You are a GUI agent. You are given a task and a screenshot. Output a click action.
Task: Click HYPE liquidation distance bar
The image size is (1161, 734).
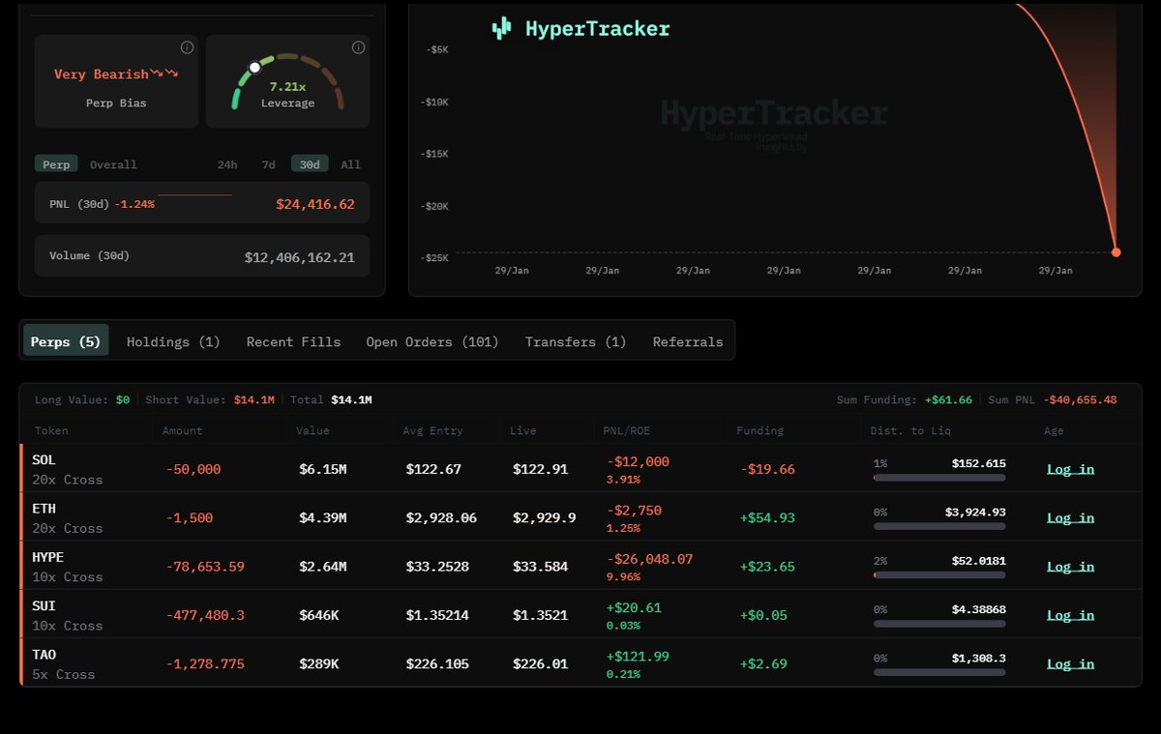(939, 574)
